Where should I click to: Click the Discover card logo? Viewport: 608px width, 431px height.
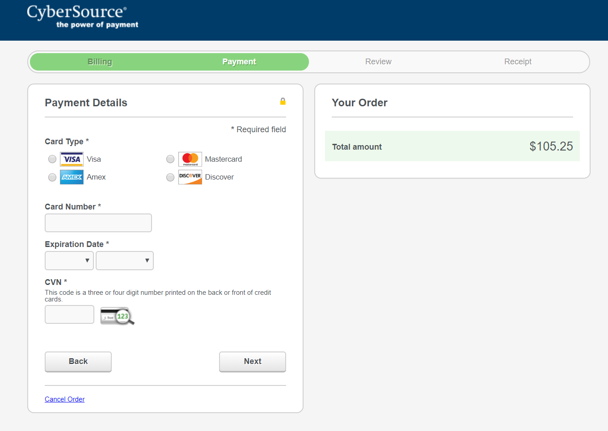190,177
